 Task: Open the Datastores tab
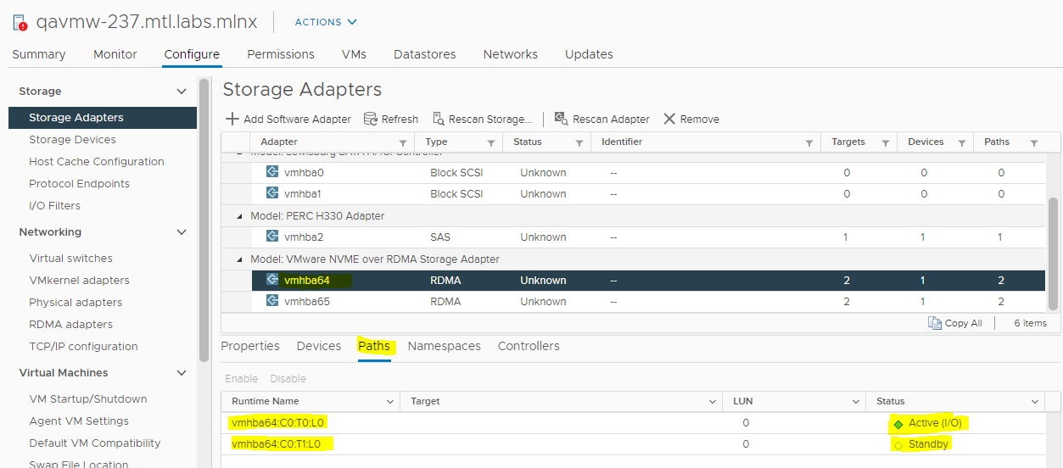(x=425, y=54)
